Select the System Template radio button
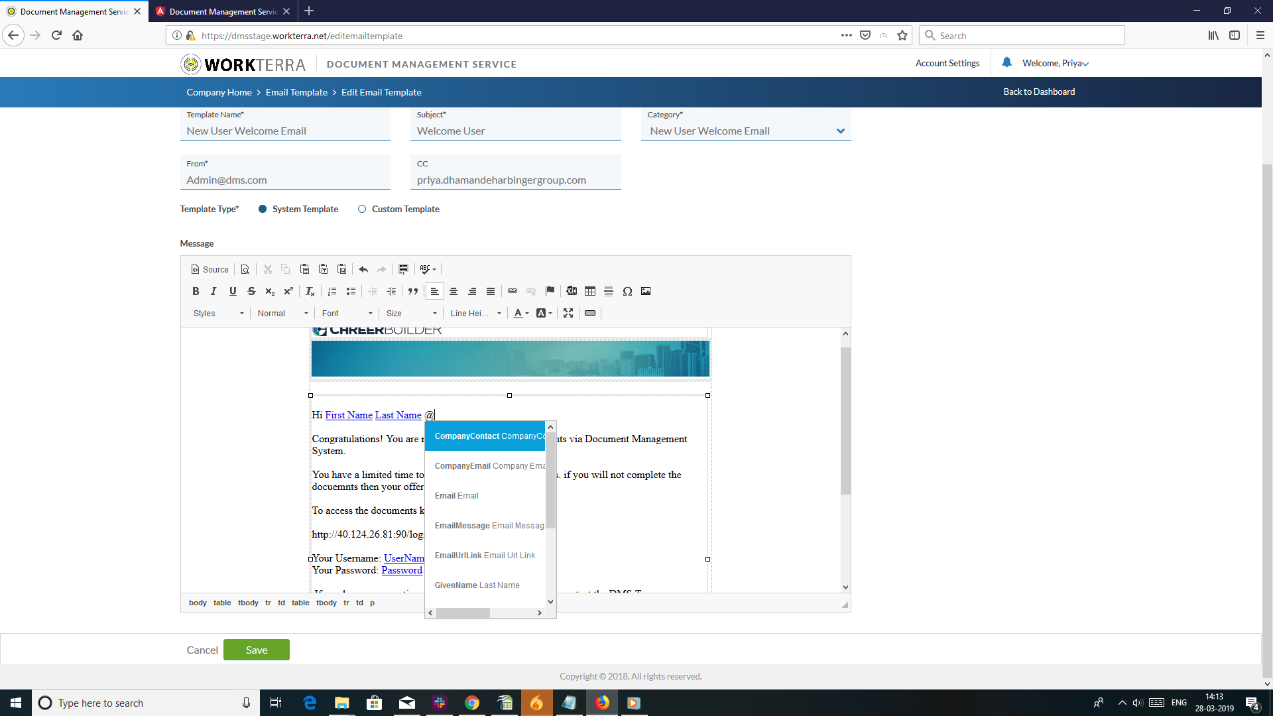 pyautogui.click(x=263, y=209)
